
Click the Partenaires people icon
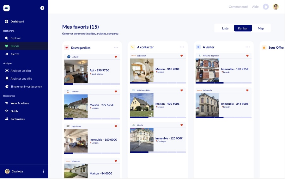[x=7, y=119]
